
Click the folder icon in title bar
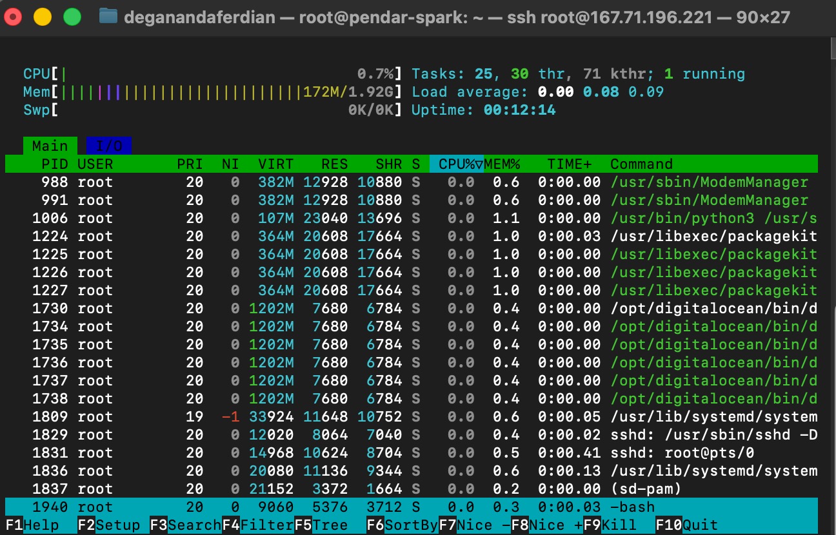(108, 17)
